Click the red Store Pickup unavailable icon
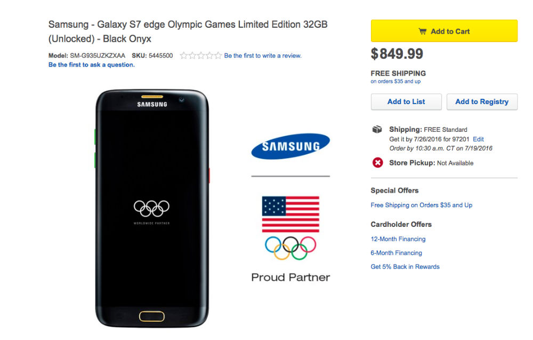This screenshot has height=340, width=533. pos(377,163)
